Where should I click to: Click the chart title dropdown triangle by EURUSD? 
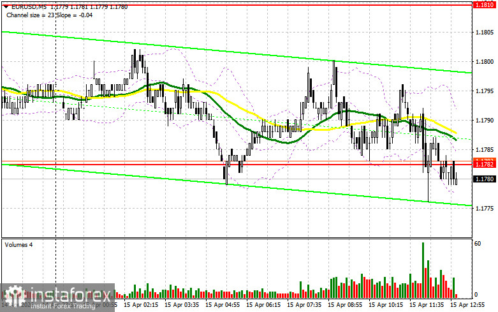pos(6,6)
